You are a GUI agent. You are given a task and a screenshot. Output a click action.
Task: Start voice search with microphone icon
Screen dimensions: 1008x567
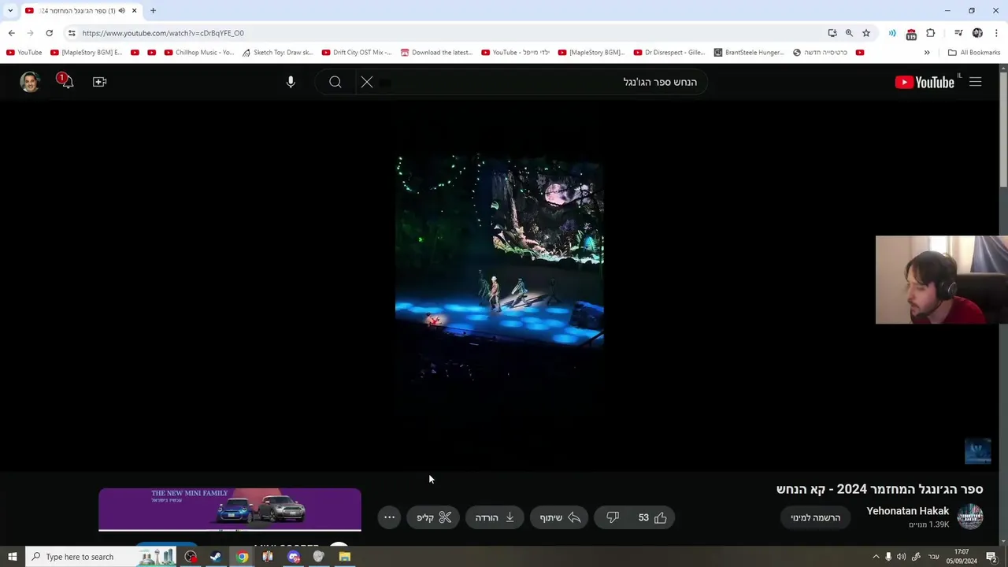tap(291, 82)
